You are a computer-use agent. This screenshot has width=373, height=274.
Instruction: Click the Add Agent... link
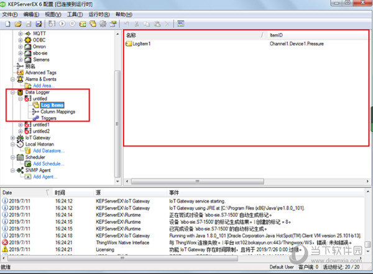pos(45,177)
